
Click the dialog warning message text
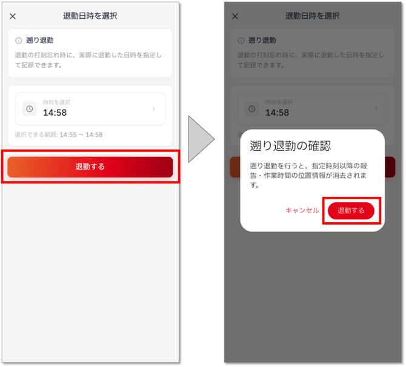pyautogui.click(x=308, y=175)
